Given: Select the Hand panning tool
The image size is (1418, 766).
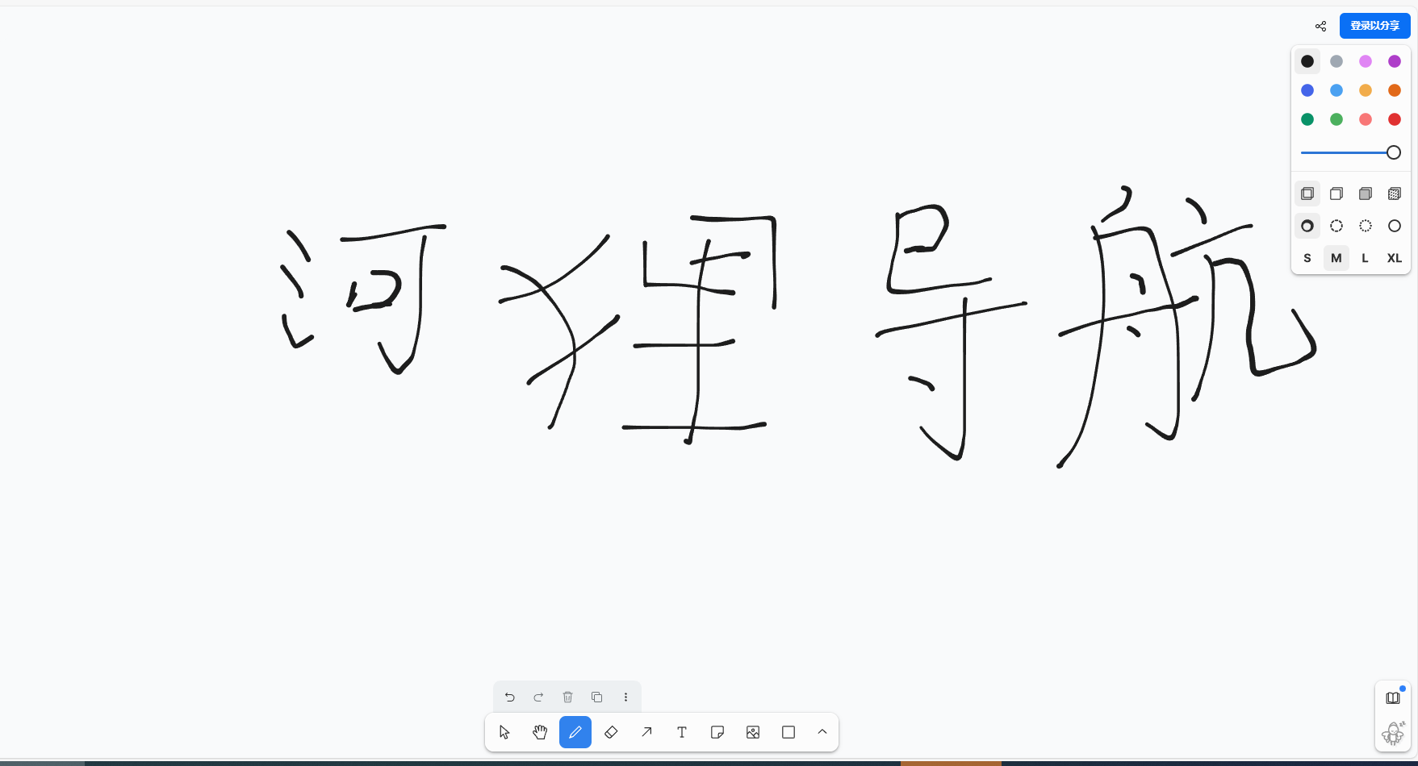Looking at the screenshot, I should (x=540, y=732).
